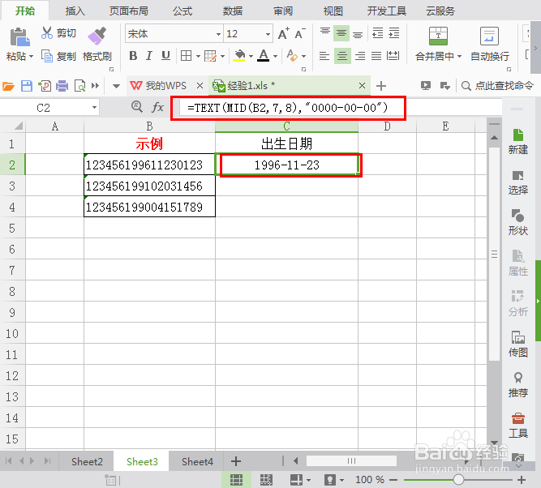
Task: Toggle Underline formatting
Action: 166,55
